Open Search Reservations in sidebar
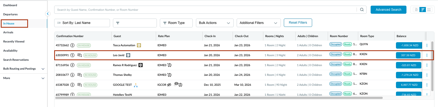This screenshot has width=438, height=107. coord(16,60)
